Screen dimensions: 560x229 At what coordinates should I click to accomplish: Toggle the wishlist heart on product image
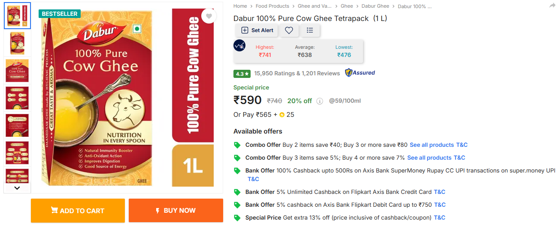pos(209,16)
